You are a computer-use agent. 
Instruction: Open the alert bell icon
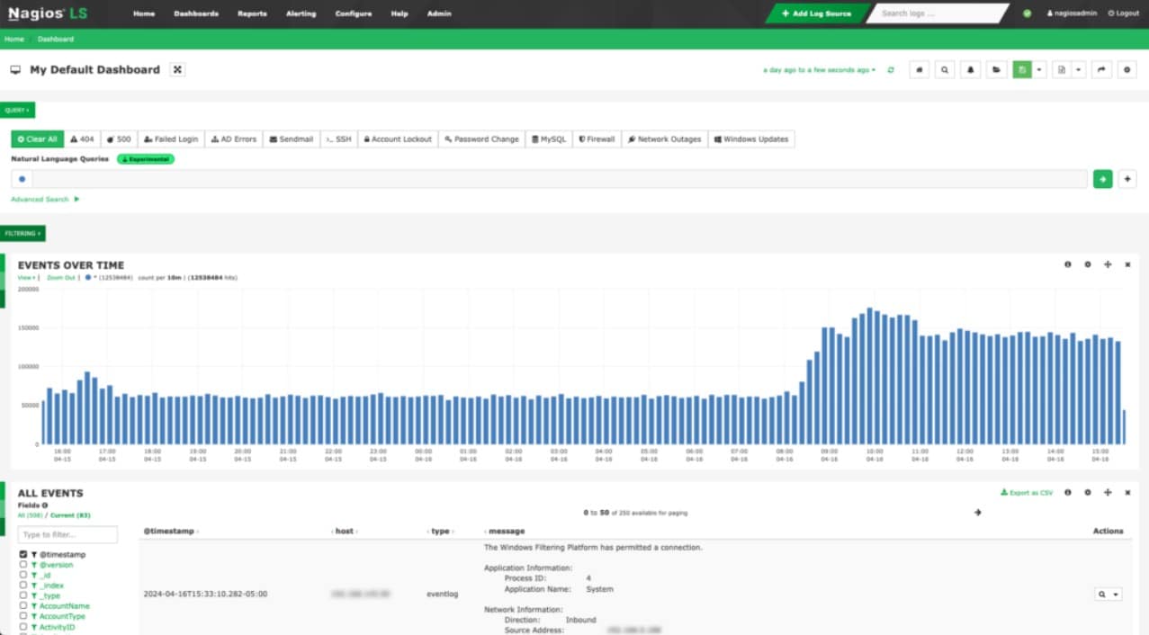tap(971, 69)
